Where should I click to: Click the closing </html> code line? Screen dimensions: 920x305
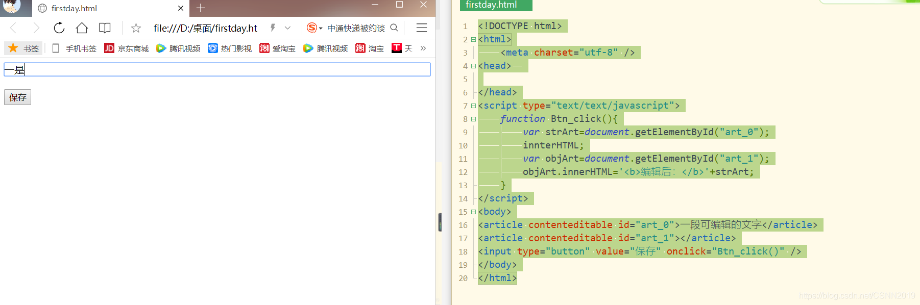click(x=497, y=278)
